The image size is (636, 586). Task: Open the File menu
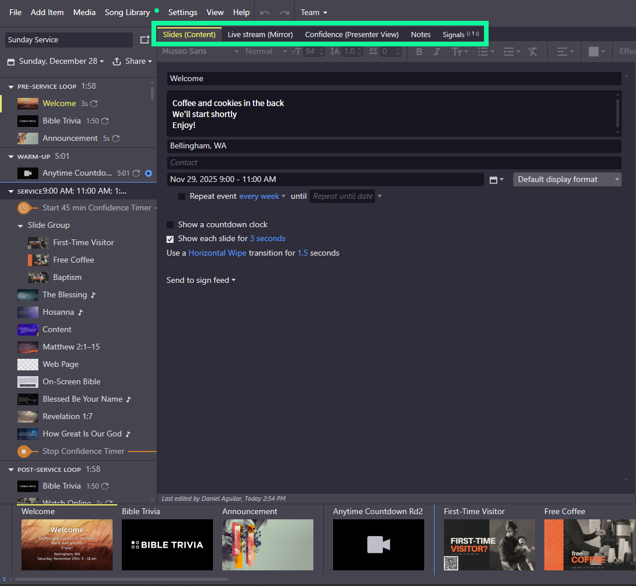point(16,13)
